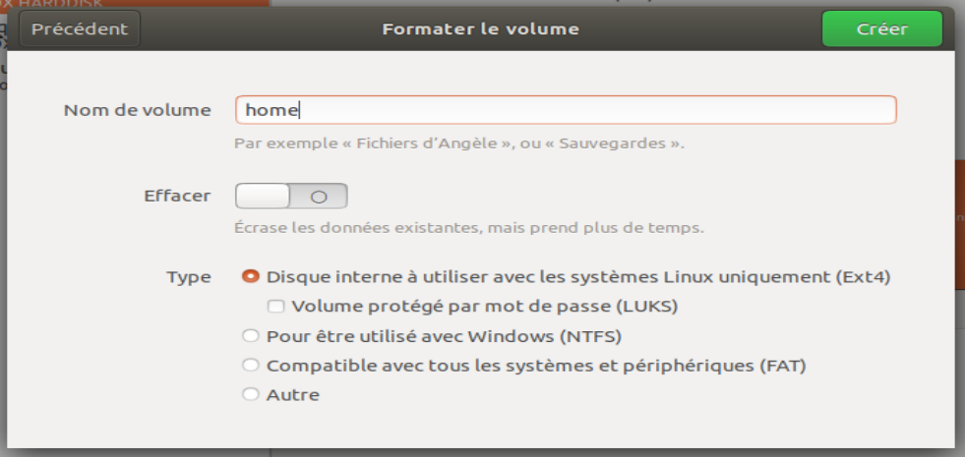
Task: Click the "Formater le volume" header title
Action: [x=480, y=29]
